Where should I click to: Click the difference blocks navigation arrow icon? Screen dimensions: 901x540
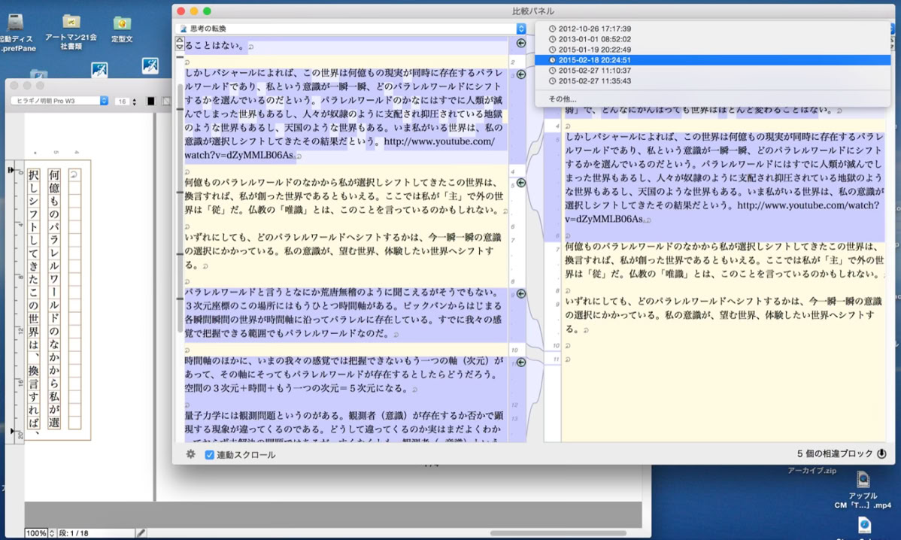pos(881,454)
